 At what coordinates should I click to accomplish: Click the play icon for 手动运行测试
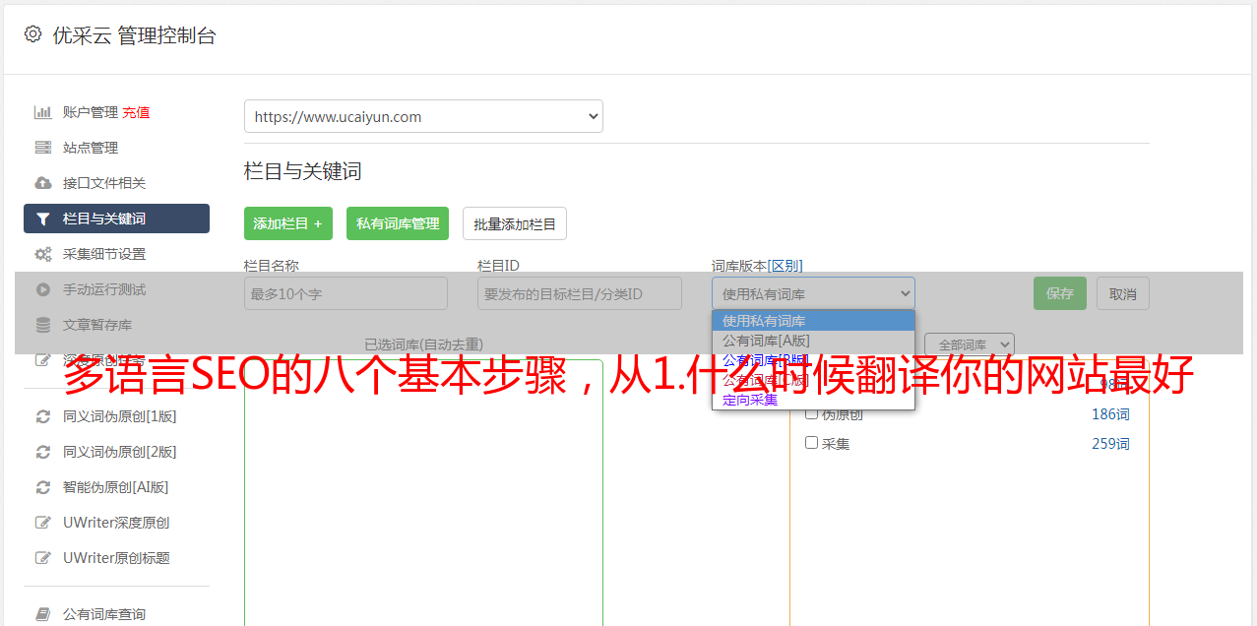tap(43, 289)
